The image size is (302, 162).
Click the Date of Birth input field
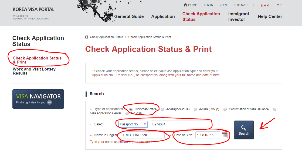(208, 135)
